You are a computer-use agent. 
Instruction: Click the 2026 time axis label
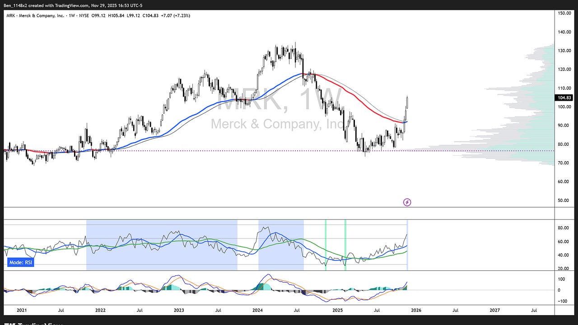416,310
